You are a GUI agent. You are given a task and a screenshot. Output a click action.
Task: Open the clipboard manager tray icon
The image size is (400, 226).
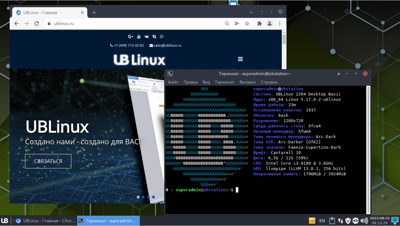click(332, 221)
